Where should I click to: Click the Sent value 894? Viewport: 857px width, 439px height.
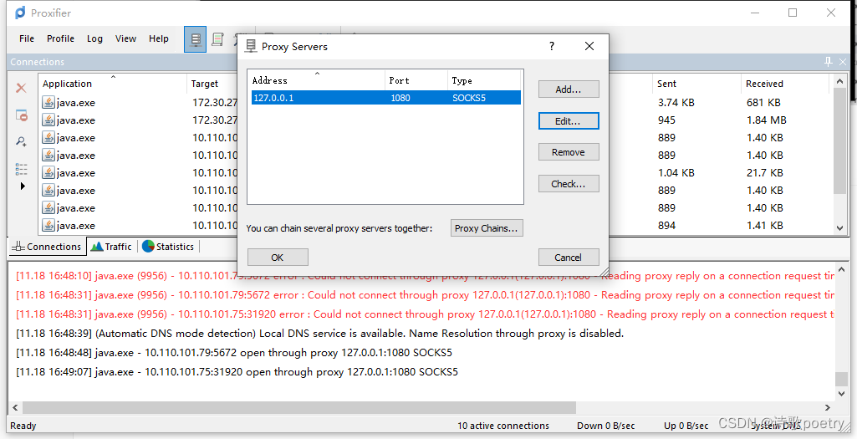666,225
